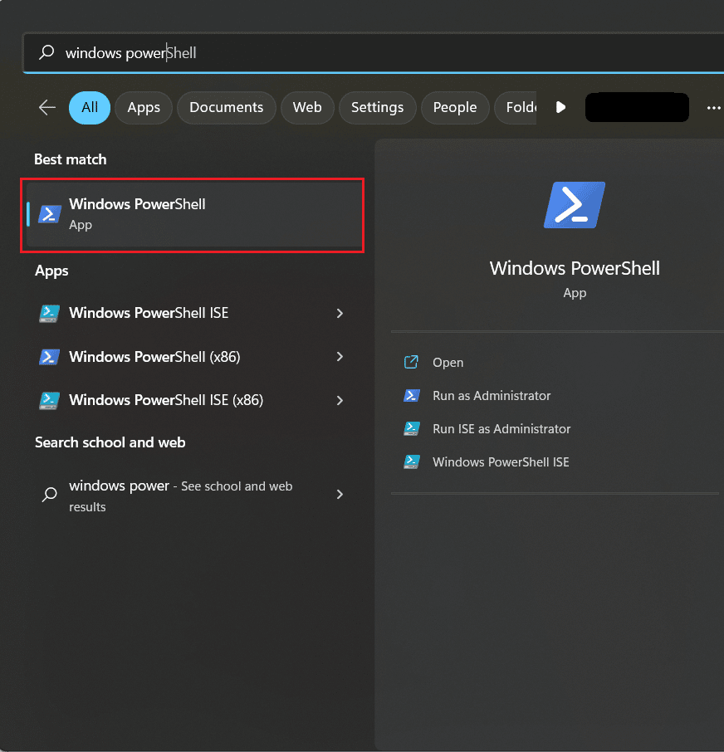Expand the 'windows power' web search result chevron

(x=340, y=494)
